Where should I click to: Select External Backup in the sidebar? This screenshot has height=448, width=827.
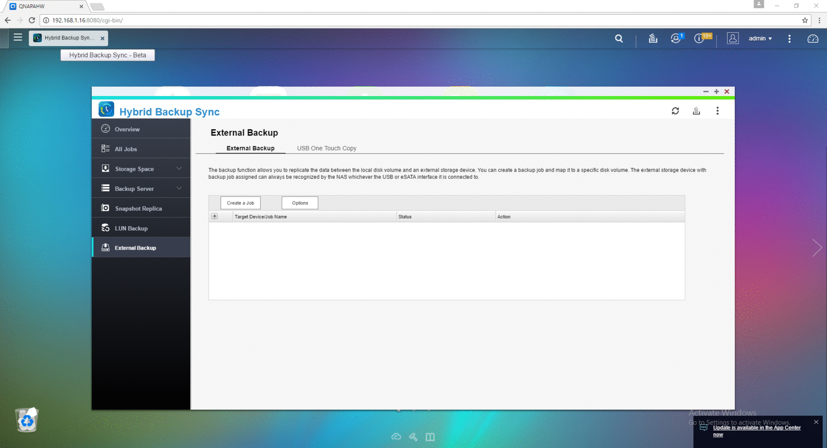pos(141,248)
